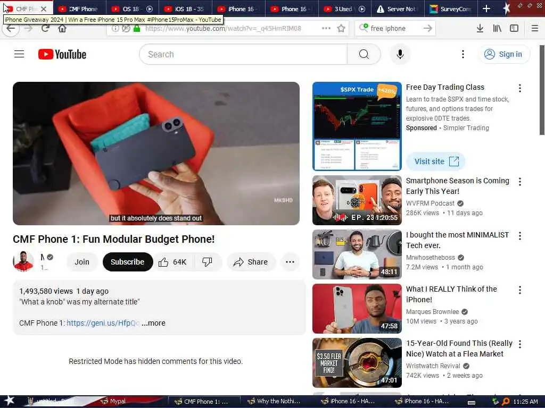Screen dimensions: 545x408
Task: Focus the YouTube search field
Action: tap(243, 54)
